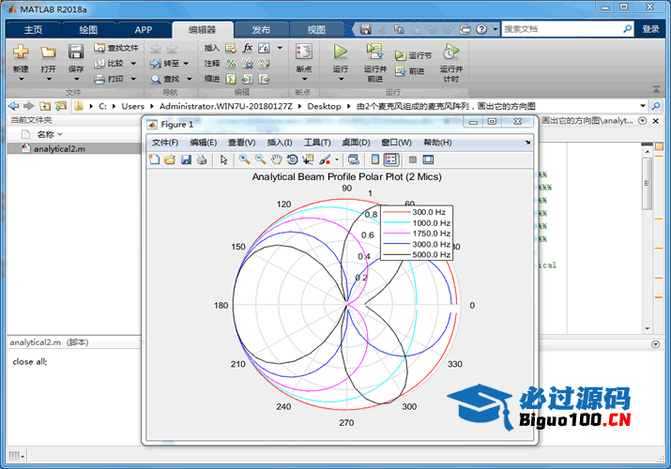
Task: Click the Advance (前进) button
Action: pyautogui.click(x=409, y=71)
